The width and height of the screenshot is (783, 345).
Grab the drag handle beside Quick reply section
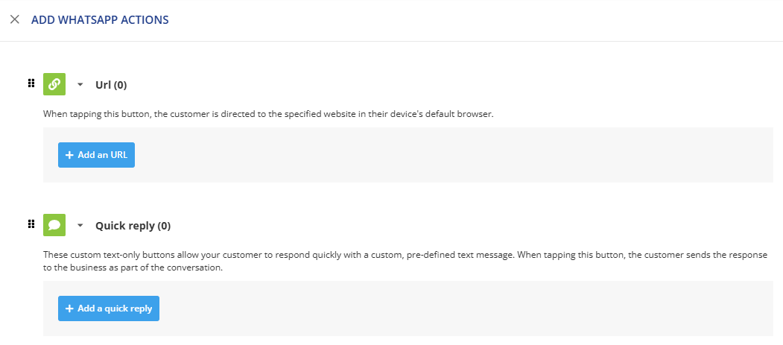click(31, 224)
